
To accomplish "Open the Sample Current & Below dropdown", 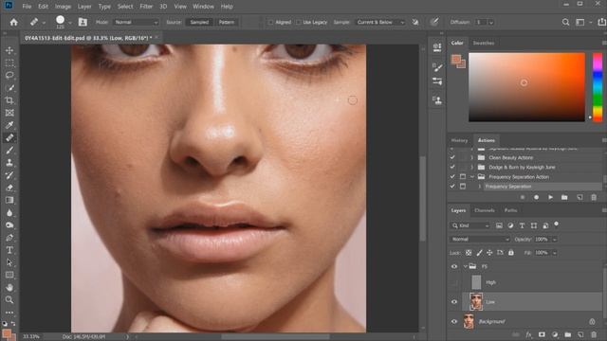I will tap(380, 22).
